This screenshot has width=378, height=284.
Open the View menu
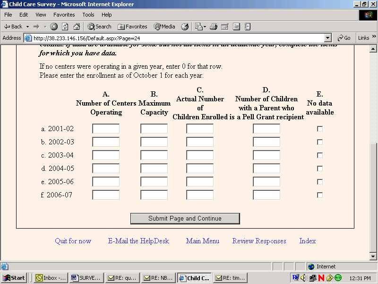(x=41, y=15)
